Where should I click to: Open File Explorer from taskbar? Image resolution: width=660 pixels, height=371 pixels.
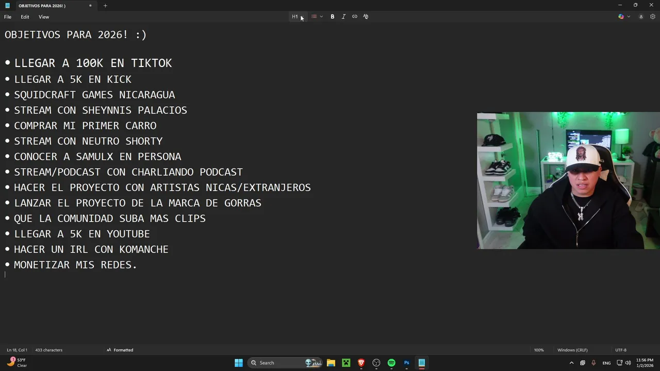tap(331, 363)
